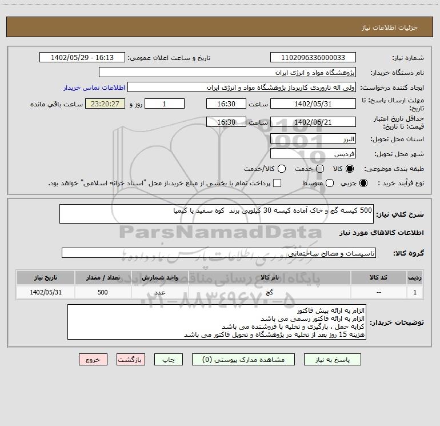The height and width of the screenshot is (426, 440).
Task: Click the اطلاعات کالاهای مورد نیاز heading
Action: point(382,233)
